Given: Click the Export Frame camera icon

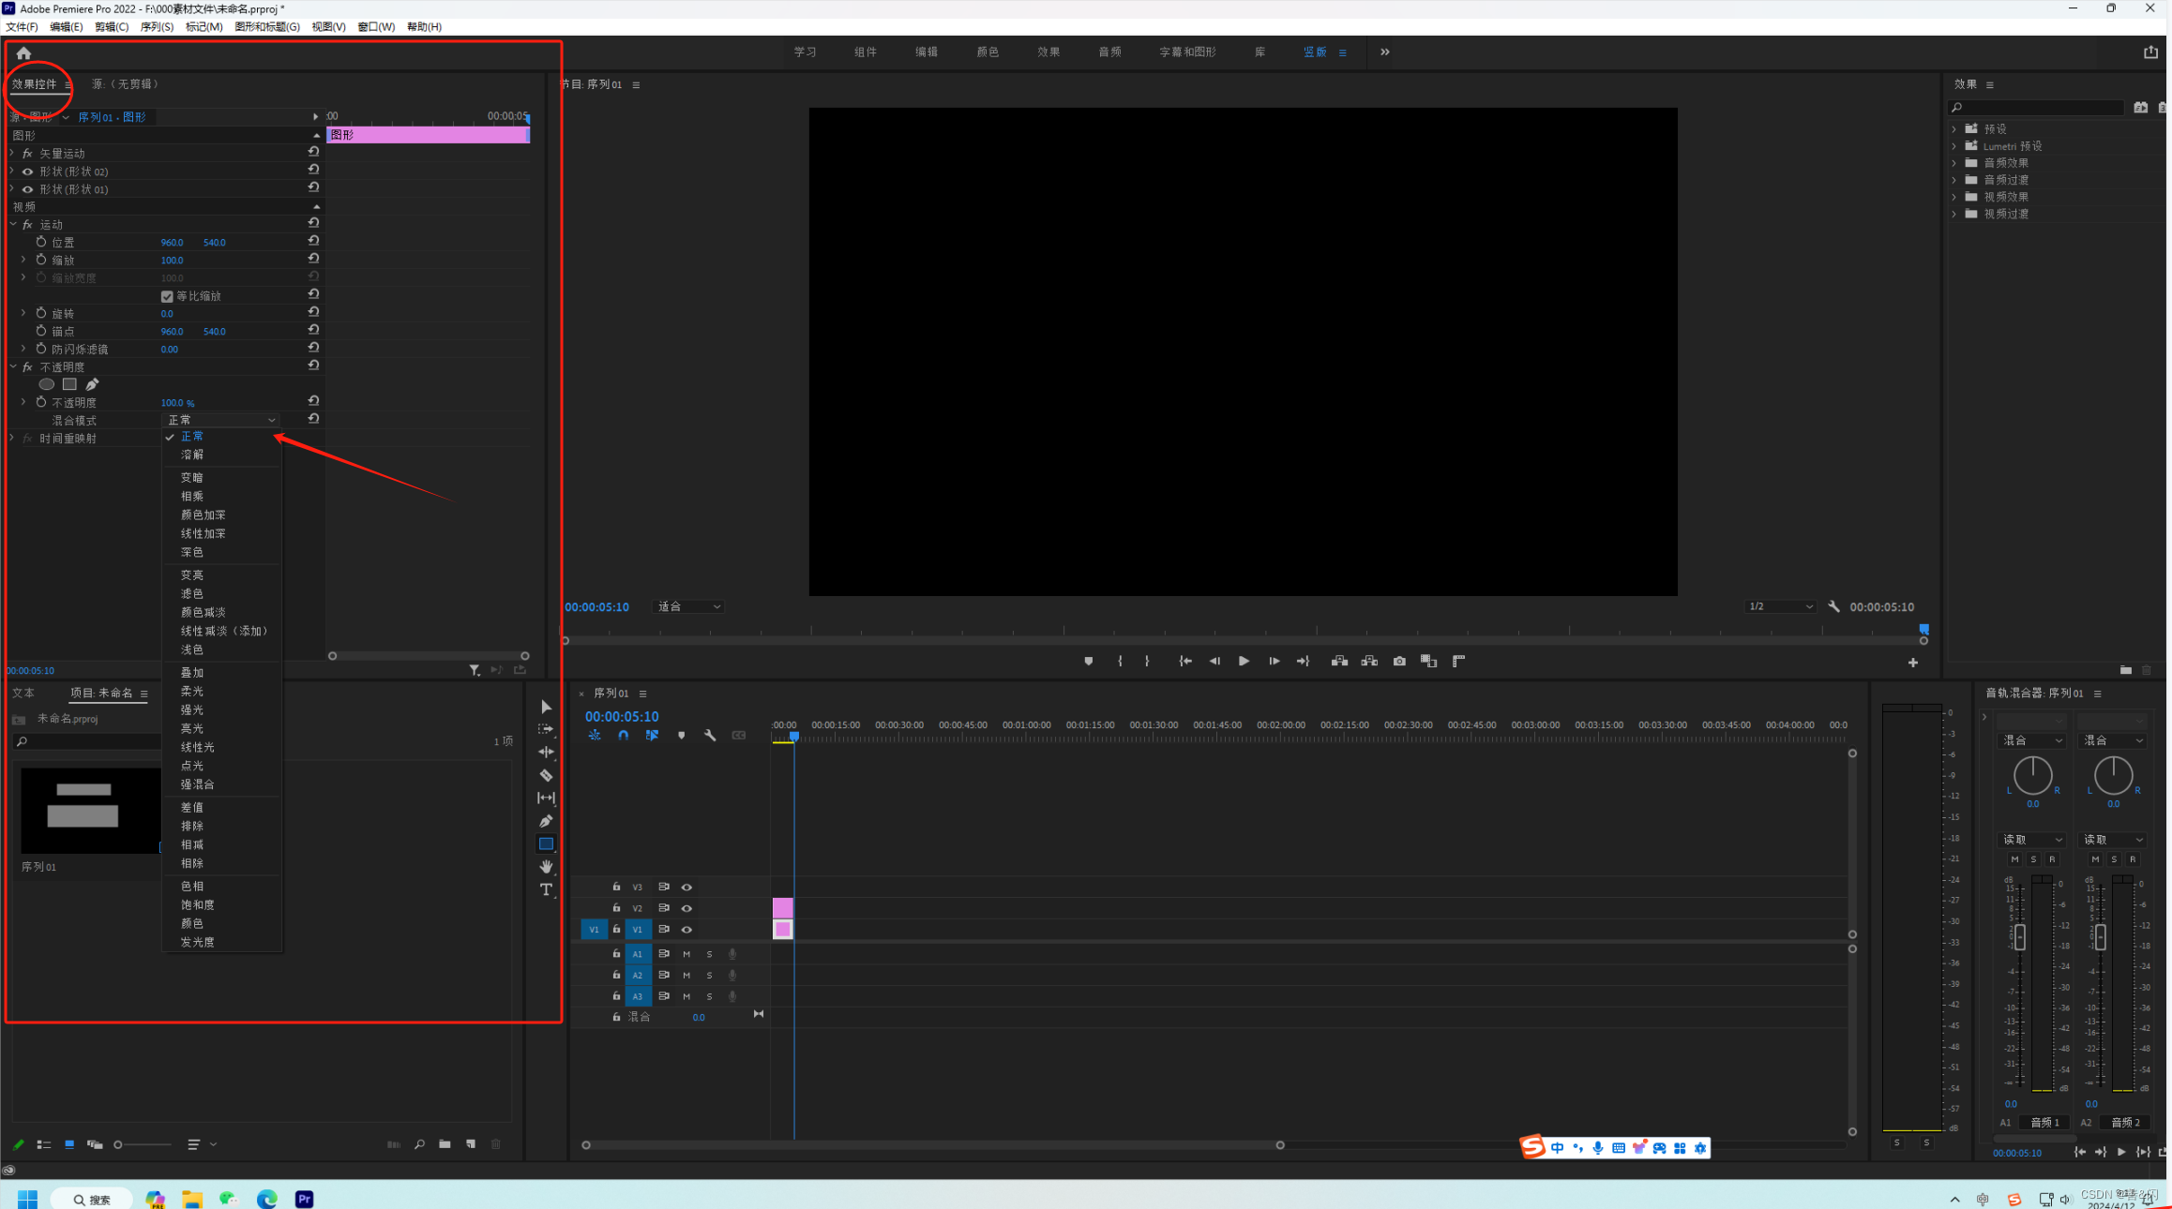Looking at the screenshot, I should (x=1399, y=662).
